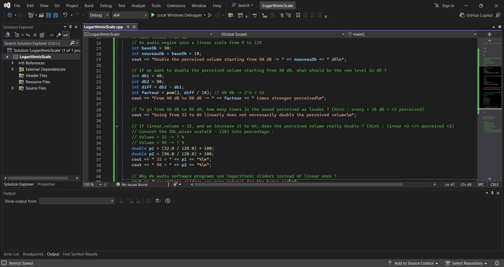
Task: Open the Show output from dropdown
Action: pos(77,201)
